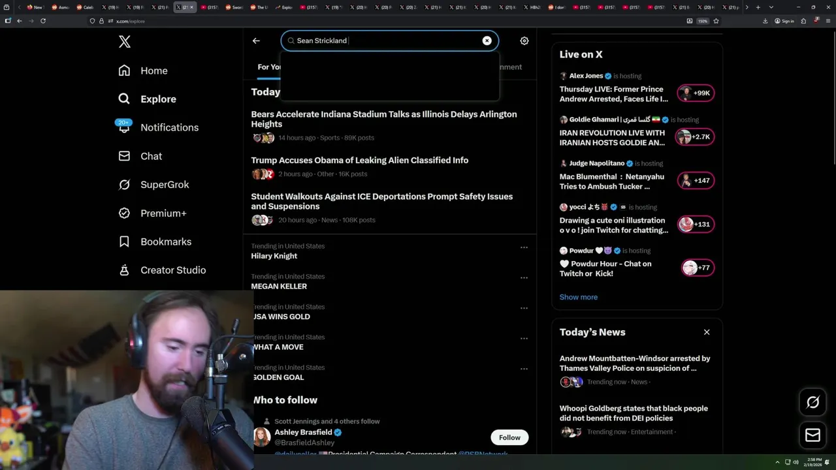Join yocci live +131 listeners
Image resolution: width=836 pixels, height=470 pixels.
click(x=696, y=224)
